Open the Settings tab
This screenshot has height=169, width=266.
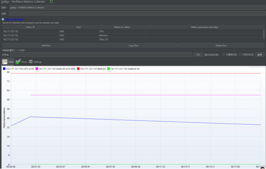click(38, 62)
